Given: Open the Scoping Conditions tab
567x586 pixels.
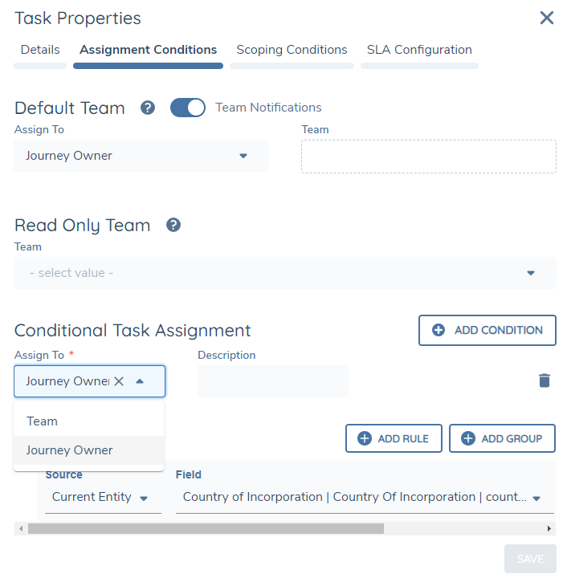Looking at the screenshot, I should pyautogui.click(x=292, y=50).
